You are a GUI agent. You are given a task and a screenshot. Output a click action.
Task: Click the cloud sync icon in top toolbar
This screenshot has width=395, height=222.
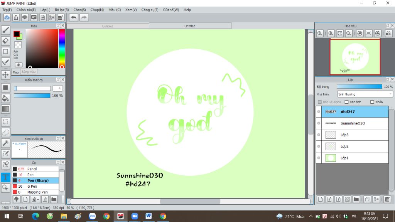[x=7, y=17]
